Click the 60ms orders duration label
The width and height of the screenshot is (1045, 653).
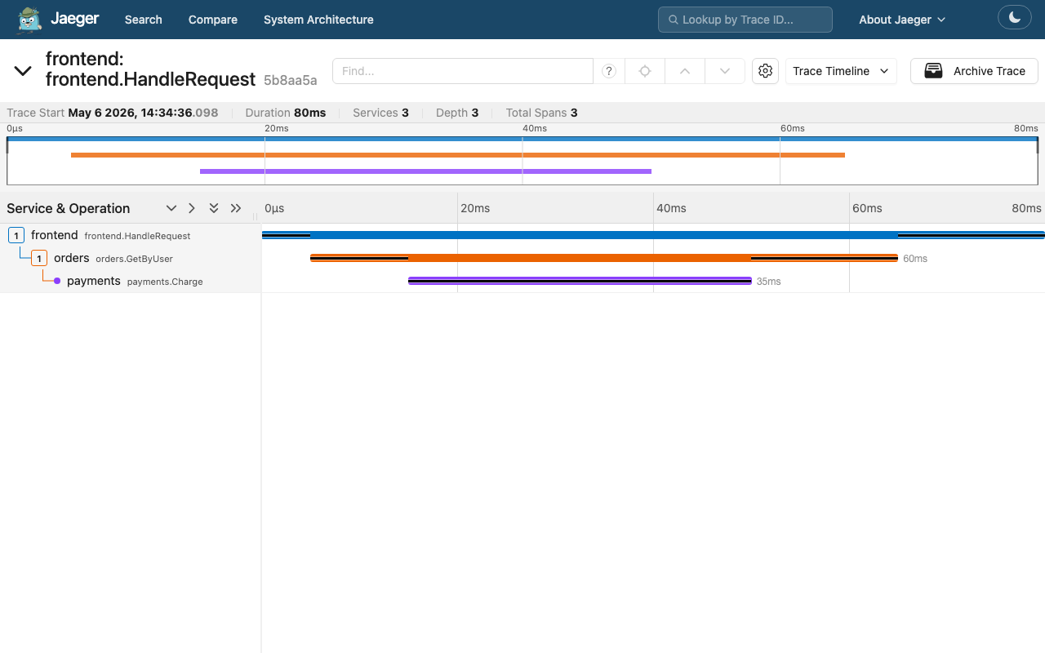coord(915,259)
